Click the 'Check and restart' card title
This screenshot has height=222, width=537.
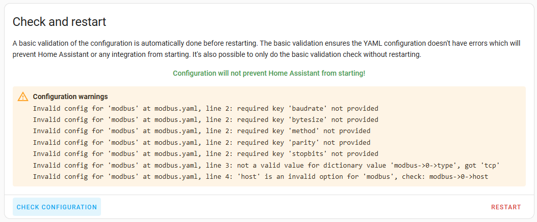59,22
